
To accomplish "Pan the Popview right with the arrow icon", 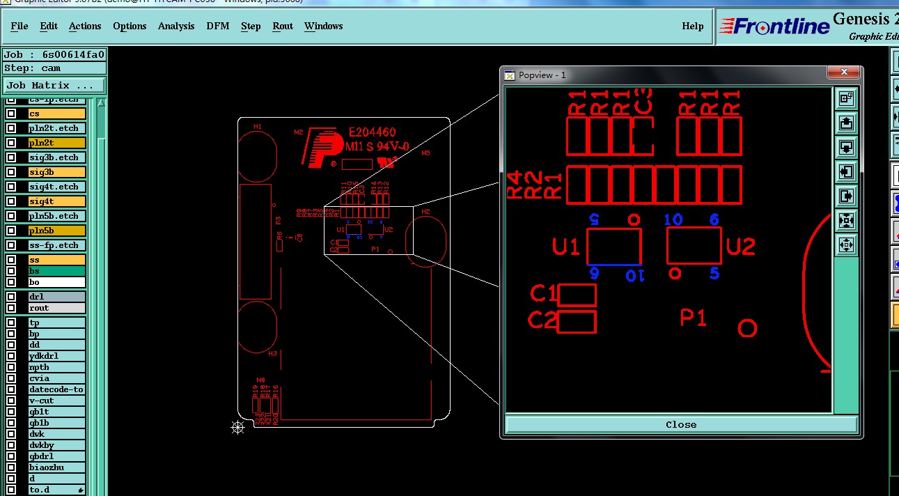I will [847, 196].
